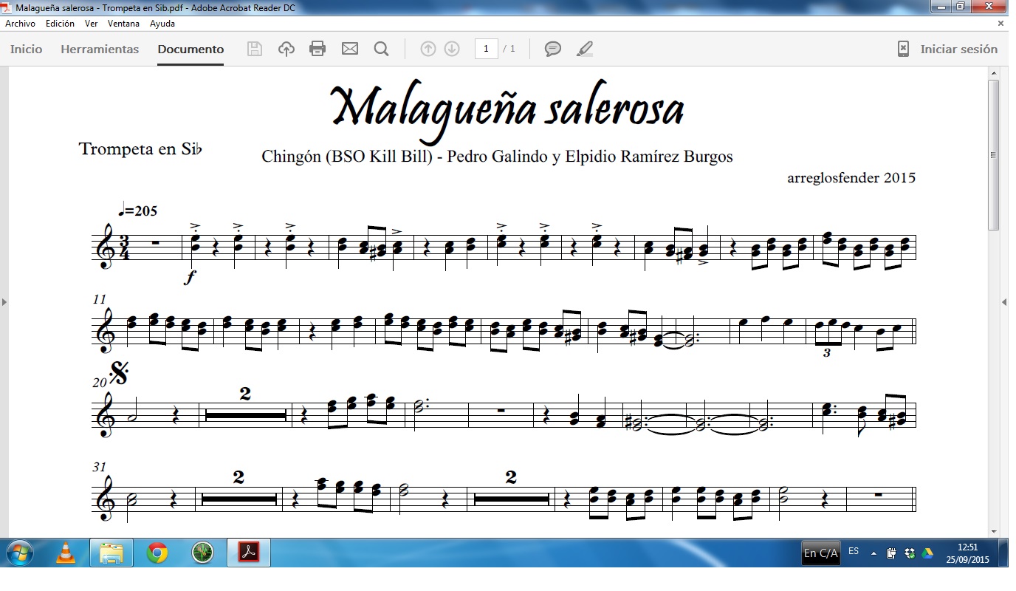Open Windows Explorer from taskbar
Image resolution: width=1016 pixels, height=591 pixels.
111,553
